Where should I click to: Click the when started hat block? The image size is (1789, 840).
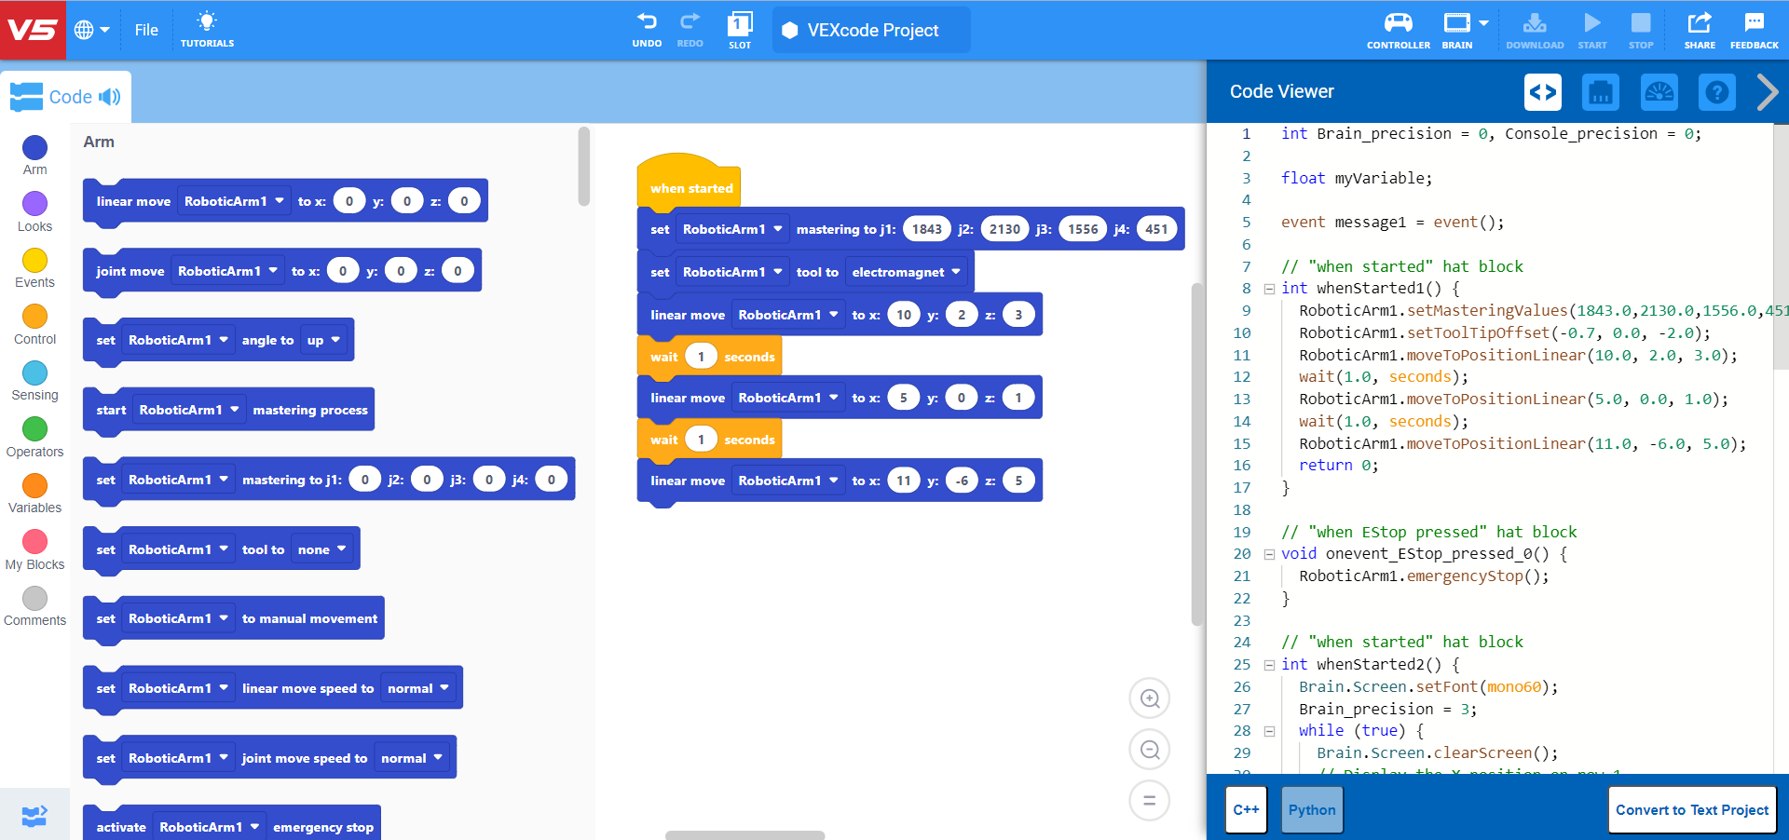coord(690,183)
